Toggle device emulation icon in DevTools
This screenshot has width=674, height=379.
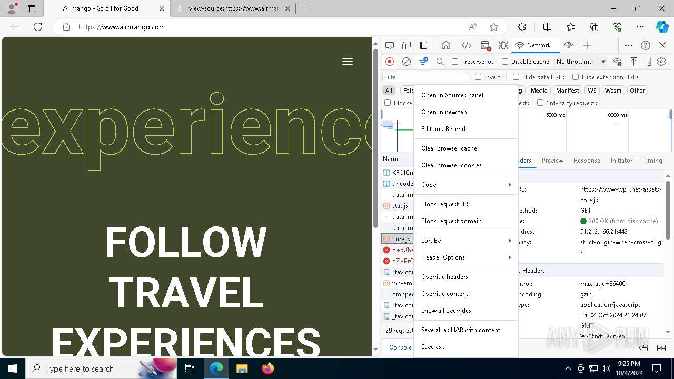(407, 45)
